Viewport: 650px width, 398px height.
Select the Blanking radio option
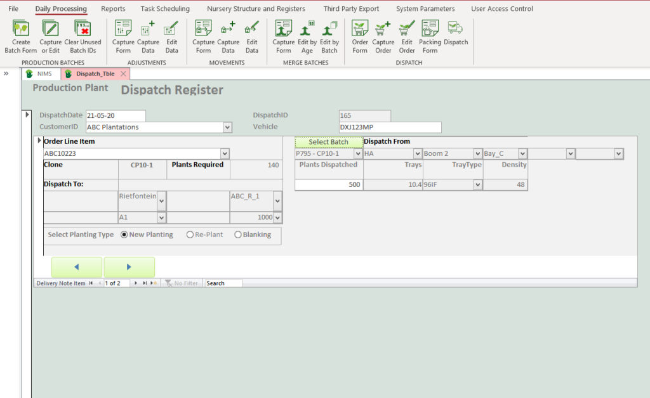coord(238,234)
